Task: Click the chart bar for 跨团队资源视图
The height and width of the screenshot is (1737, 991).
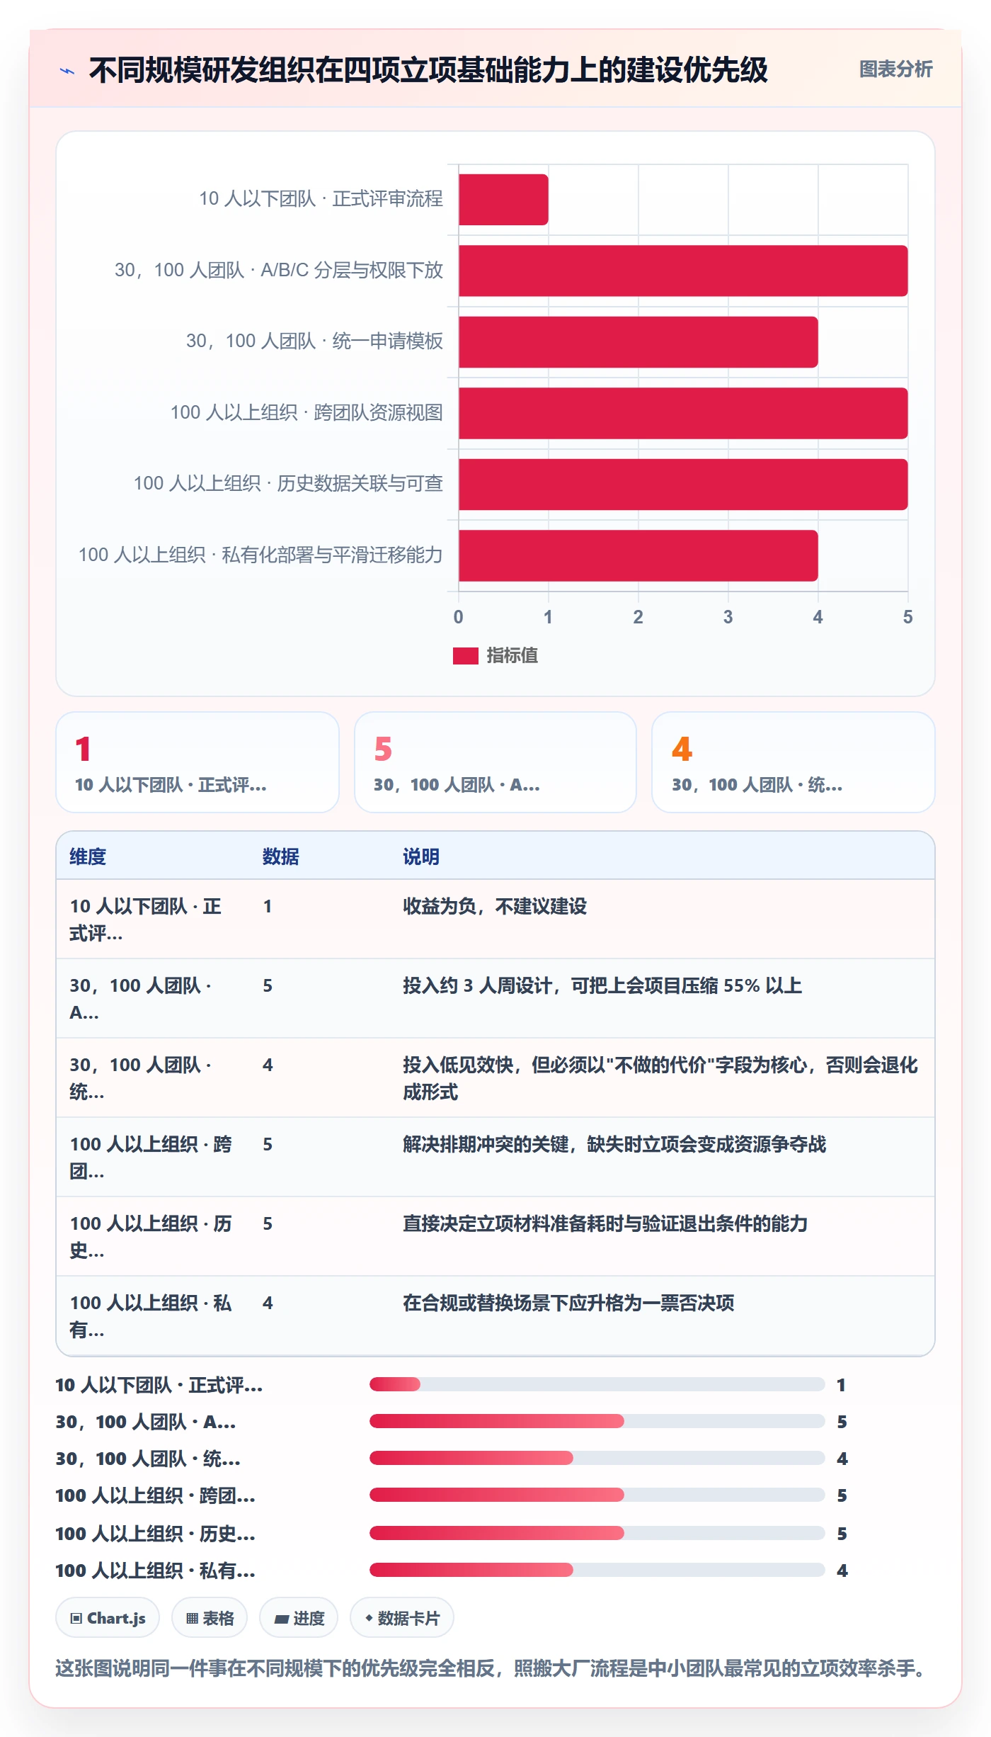Action: 683,413
